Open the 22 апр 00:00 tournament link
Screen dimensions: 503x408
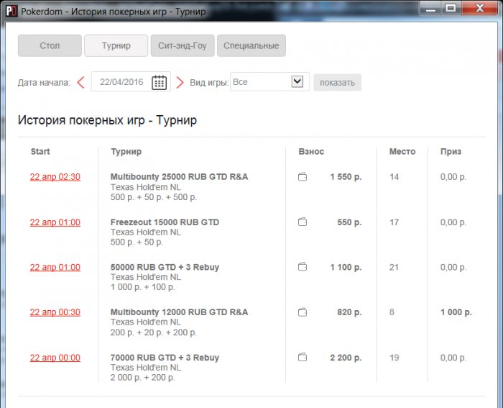click(55, 358)
